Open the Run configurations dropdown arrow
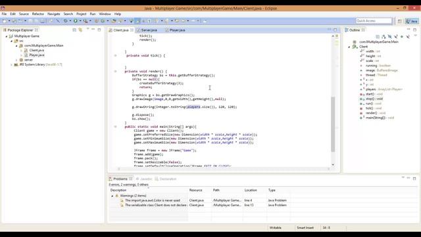Image resolution: width=421 pixels, height=237 pixels. [x=80, y=21]
